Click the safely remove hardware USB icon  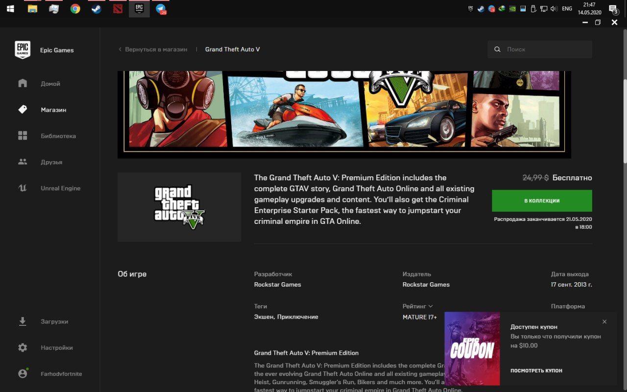click(x=534, y=9)
